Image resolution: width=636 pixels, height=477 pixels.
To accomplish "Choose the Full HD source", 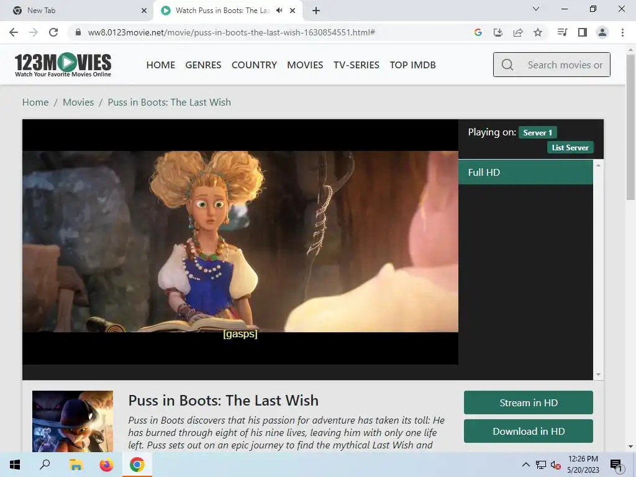I will (525, 173).
